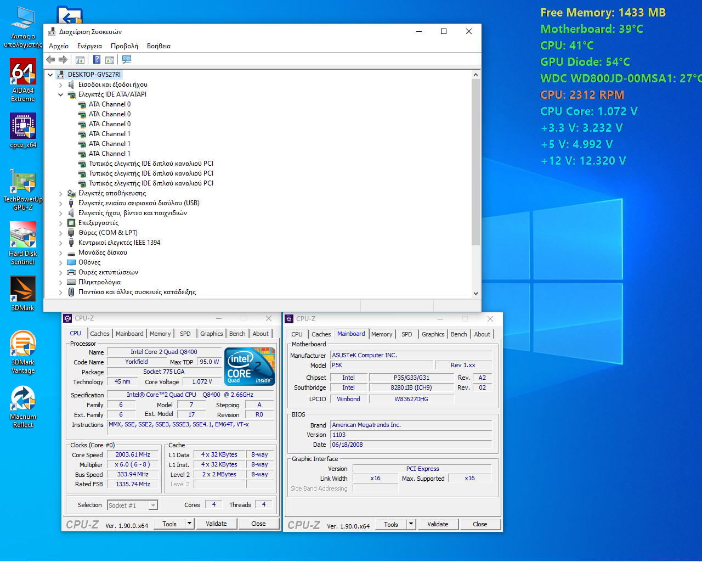Click the Device Manager vertical scrollbar thumb
Screen dimensions: 702x562
[x=475, y=162]
